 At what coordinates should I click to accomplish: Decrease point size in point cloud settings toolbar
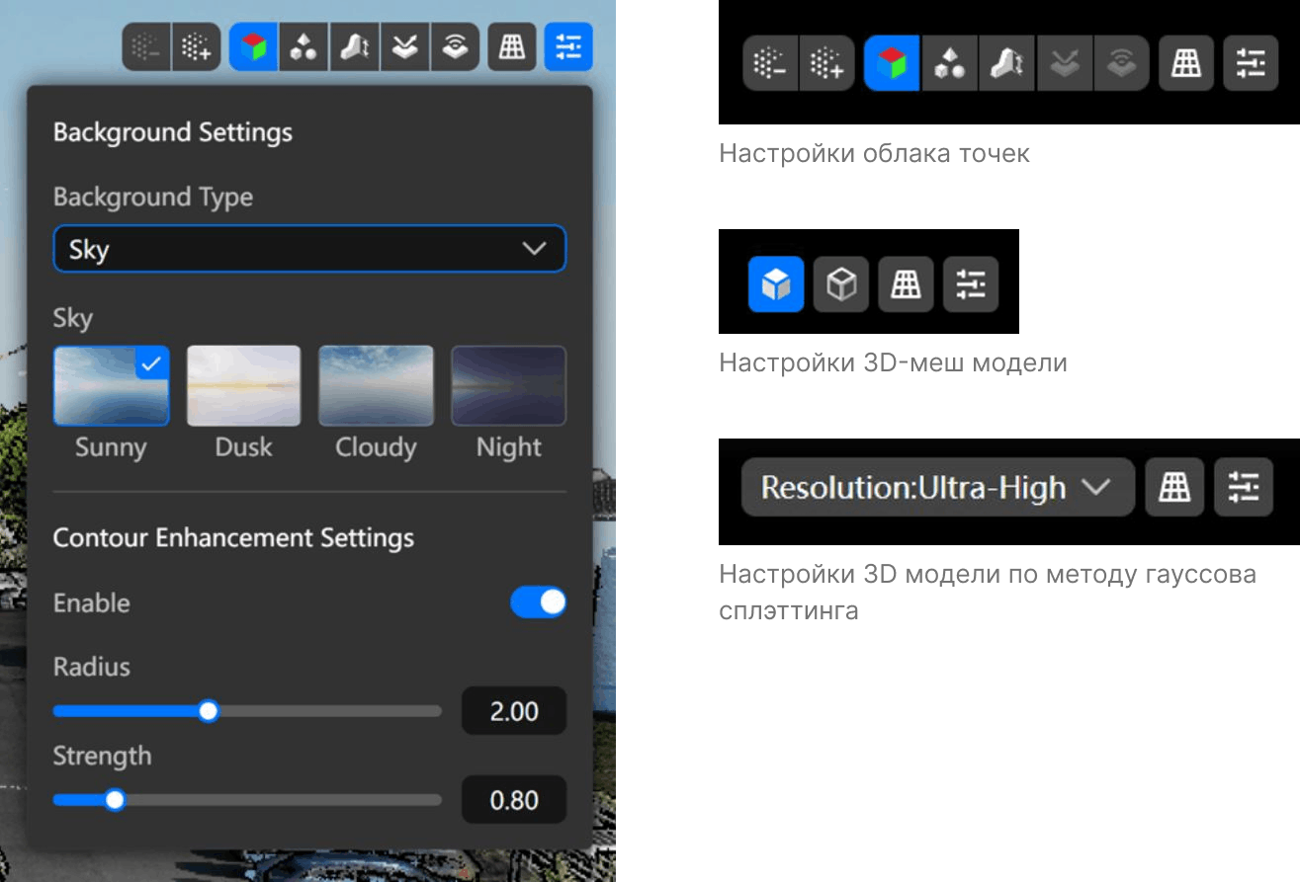click(770, 63)
